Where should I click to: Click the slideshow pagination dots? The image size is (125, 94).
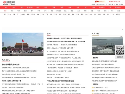22,55
